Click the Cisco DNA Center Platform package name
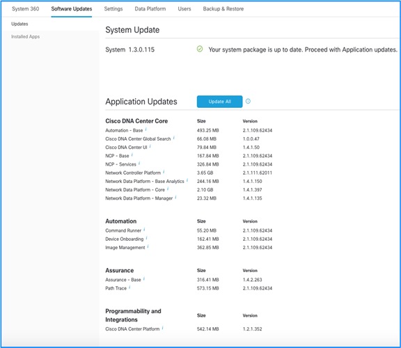Image resolution: width=401 pixels, height=348 pixels. point(132,329)
